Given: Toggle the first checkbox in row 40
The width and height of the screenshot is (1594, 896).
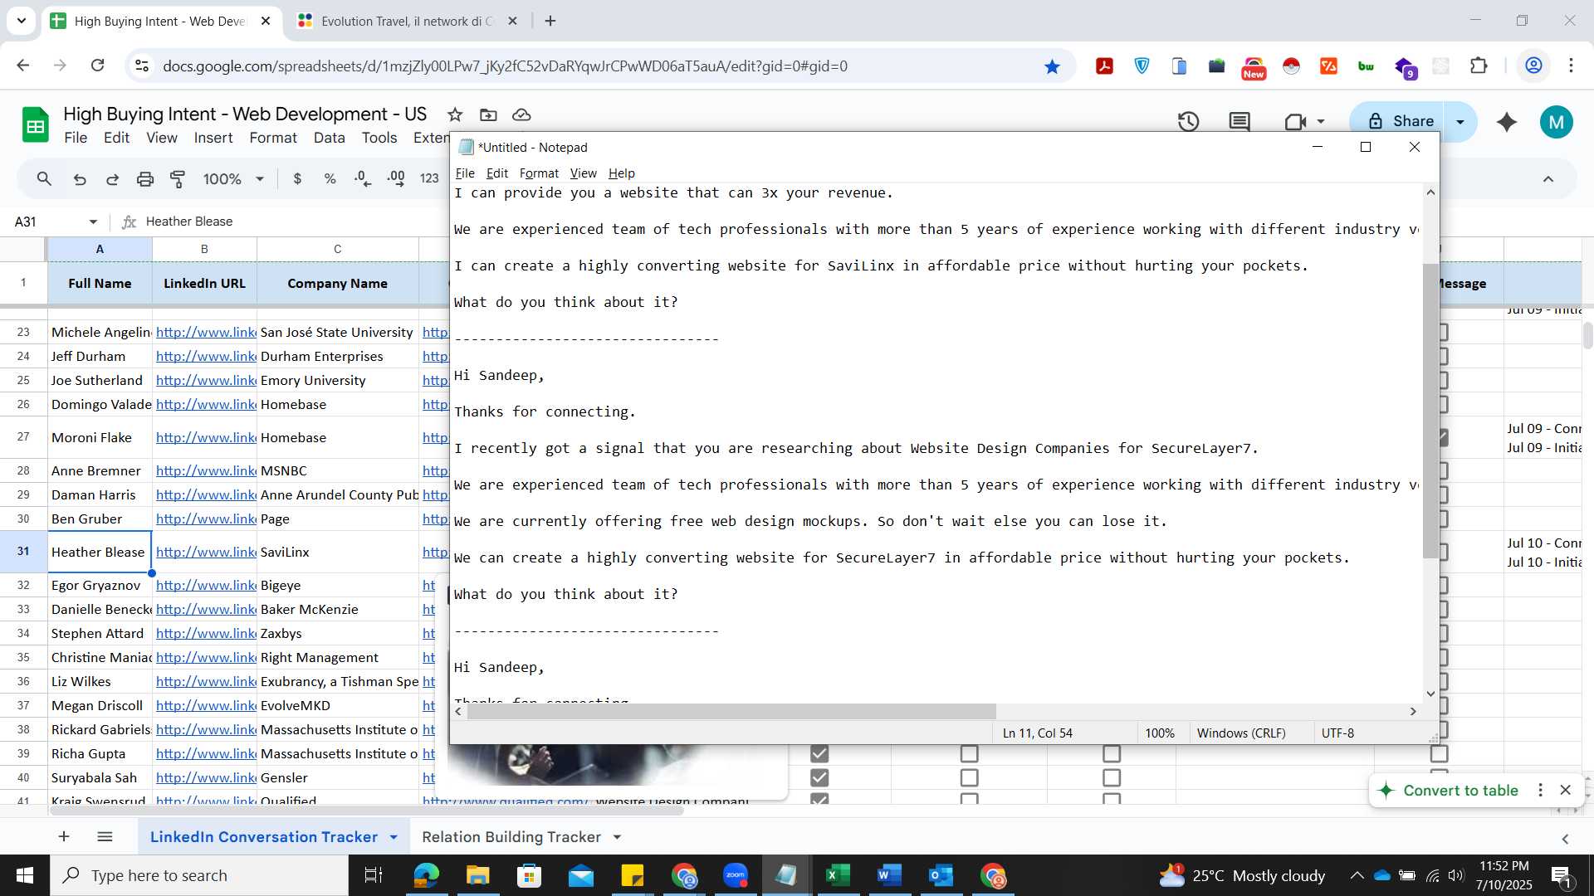Looking at the screenshot, I should pos(819,777).
